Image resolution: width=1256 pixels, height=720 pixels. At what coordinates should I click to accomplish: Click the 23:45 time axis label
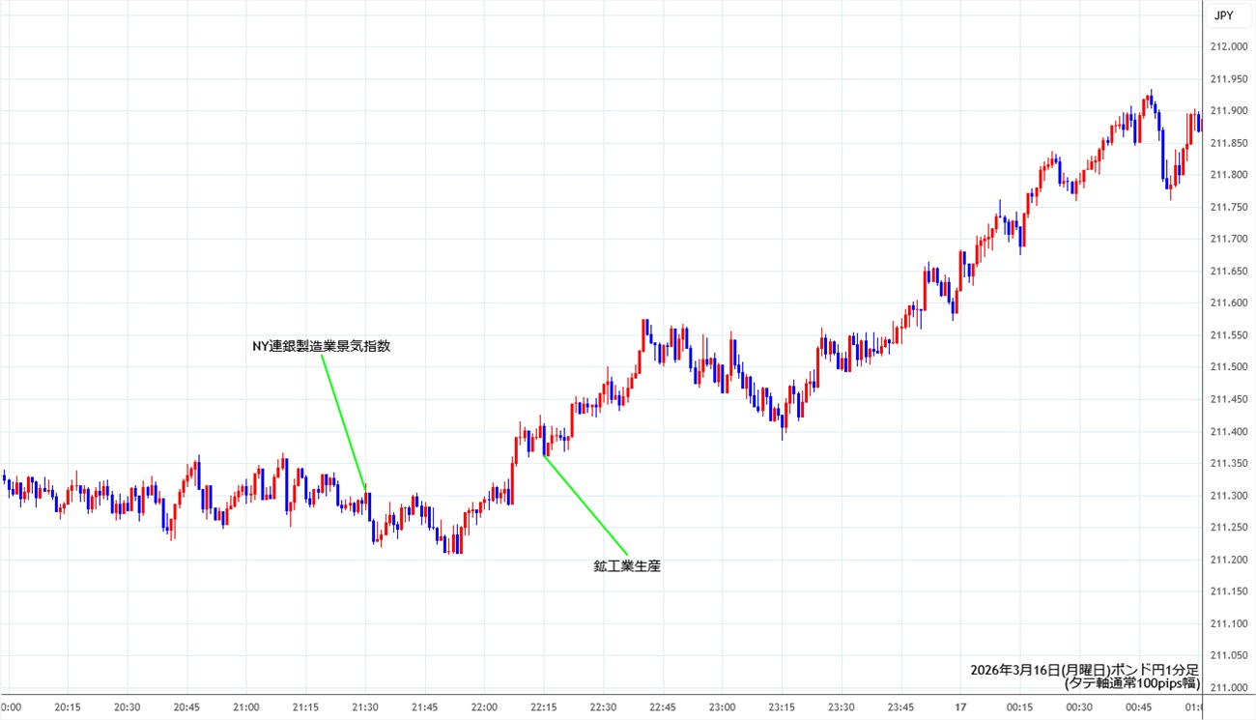click(x=900, y=707)
